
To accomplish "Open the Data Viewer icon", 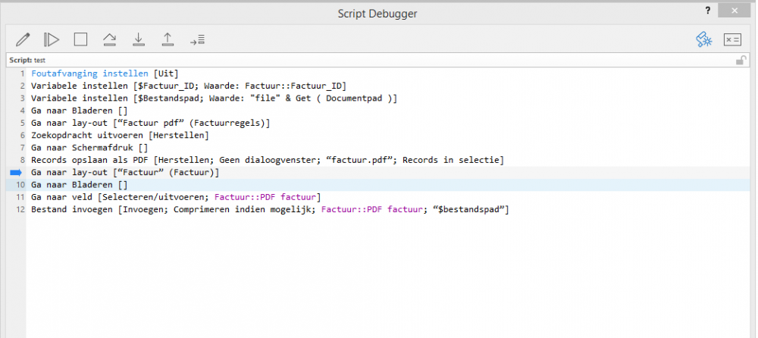I will click(732, 39).
